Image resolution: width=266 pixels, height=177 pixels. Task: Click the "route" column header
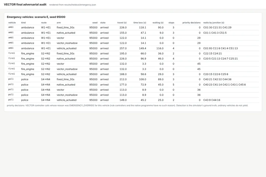click(44, 22)
